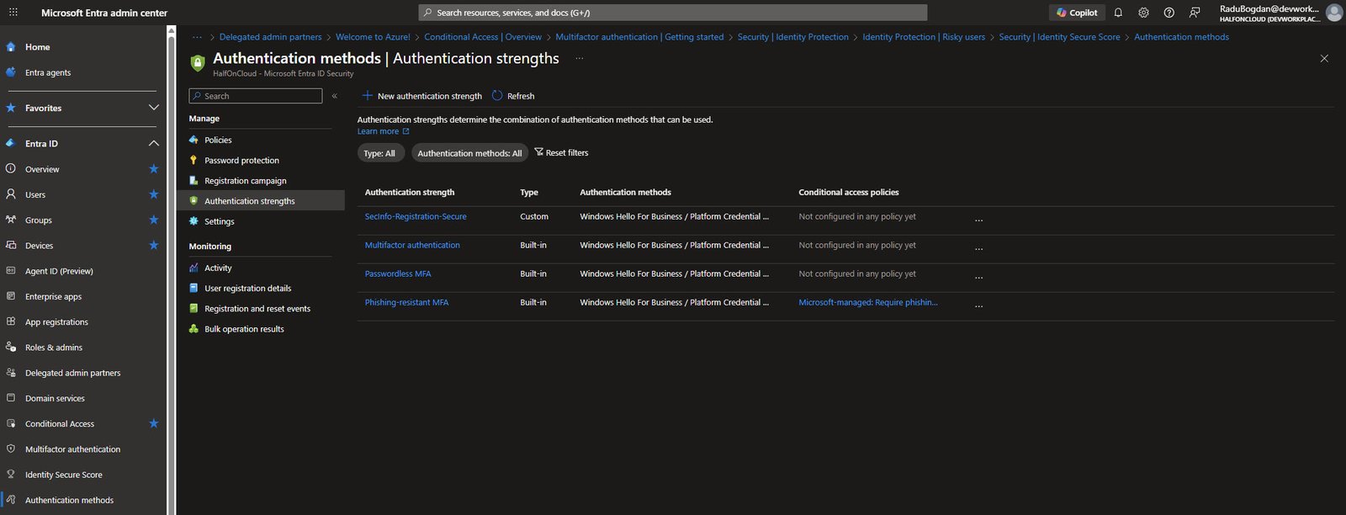Screen dimensions: 1346x515
Task: Click the help question mark icon
Action: click(1168, 13)
